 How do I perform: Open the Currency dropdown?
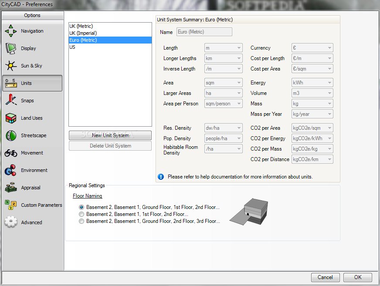point(312,48)
